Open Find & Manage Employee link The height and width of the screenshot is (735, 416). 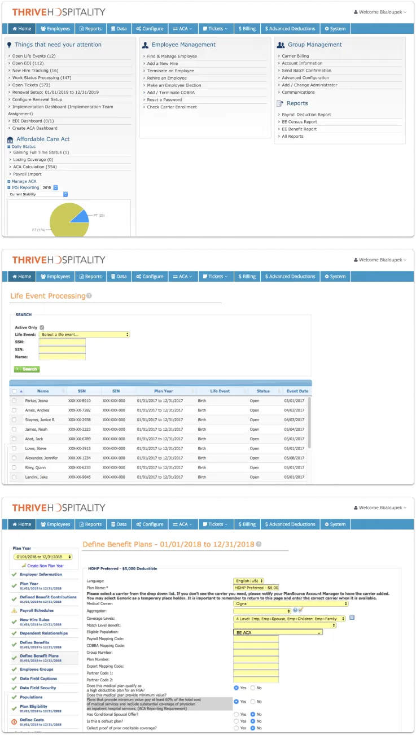click(x=172, y=56)
